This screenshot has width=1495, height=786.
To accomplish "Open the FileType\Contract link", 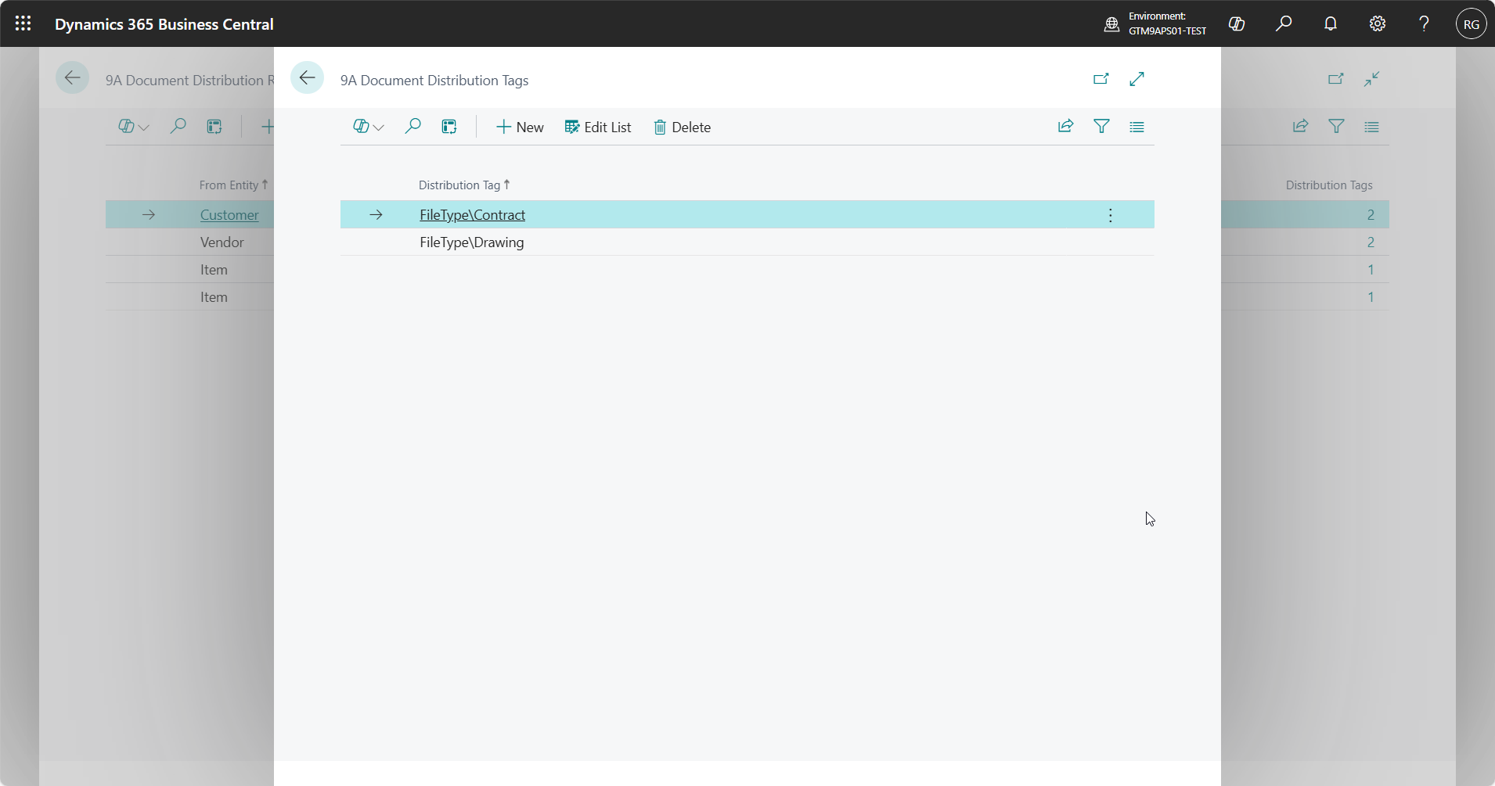I will click(472, 215).
